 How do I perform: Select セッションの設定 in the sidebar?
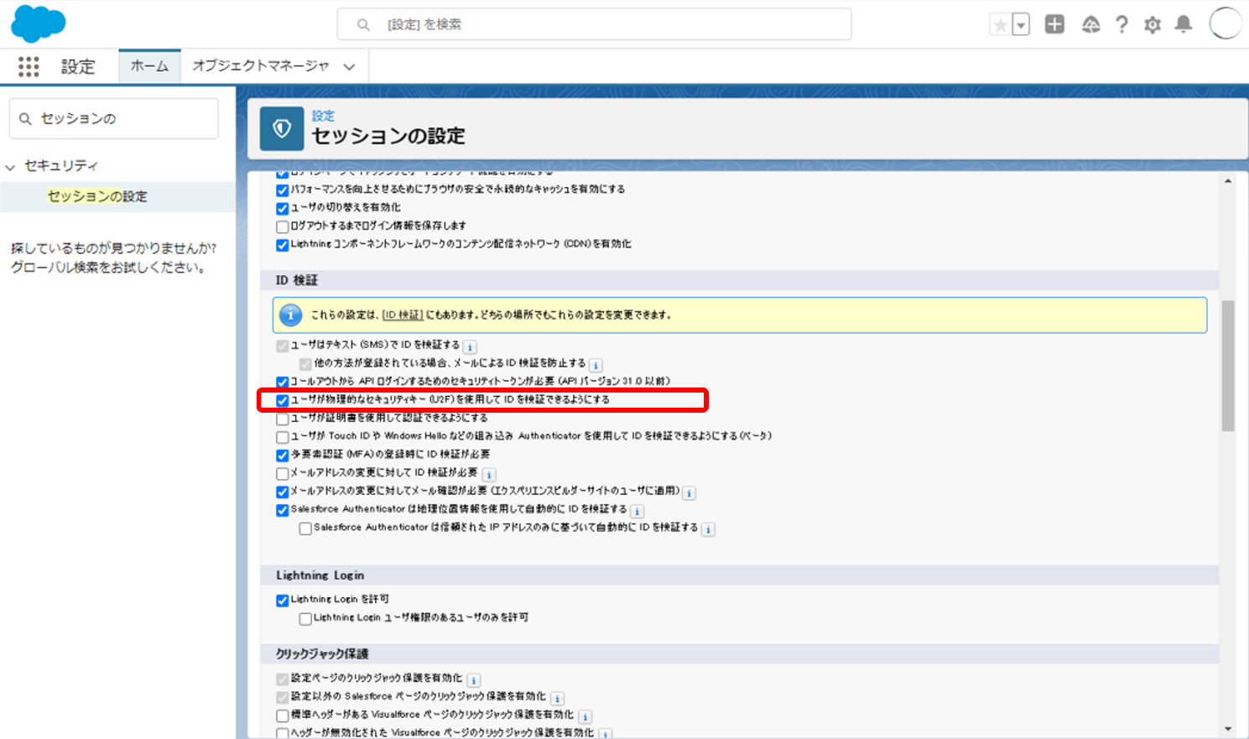click(97, 196)
